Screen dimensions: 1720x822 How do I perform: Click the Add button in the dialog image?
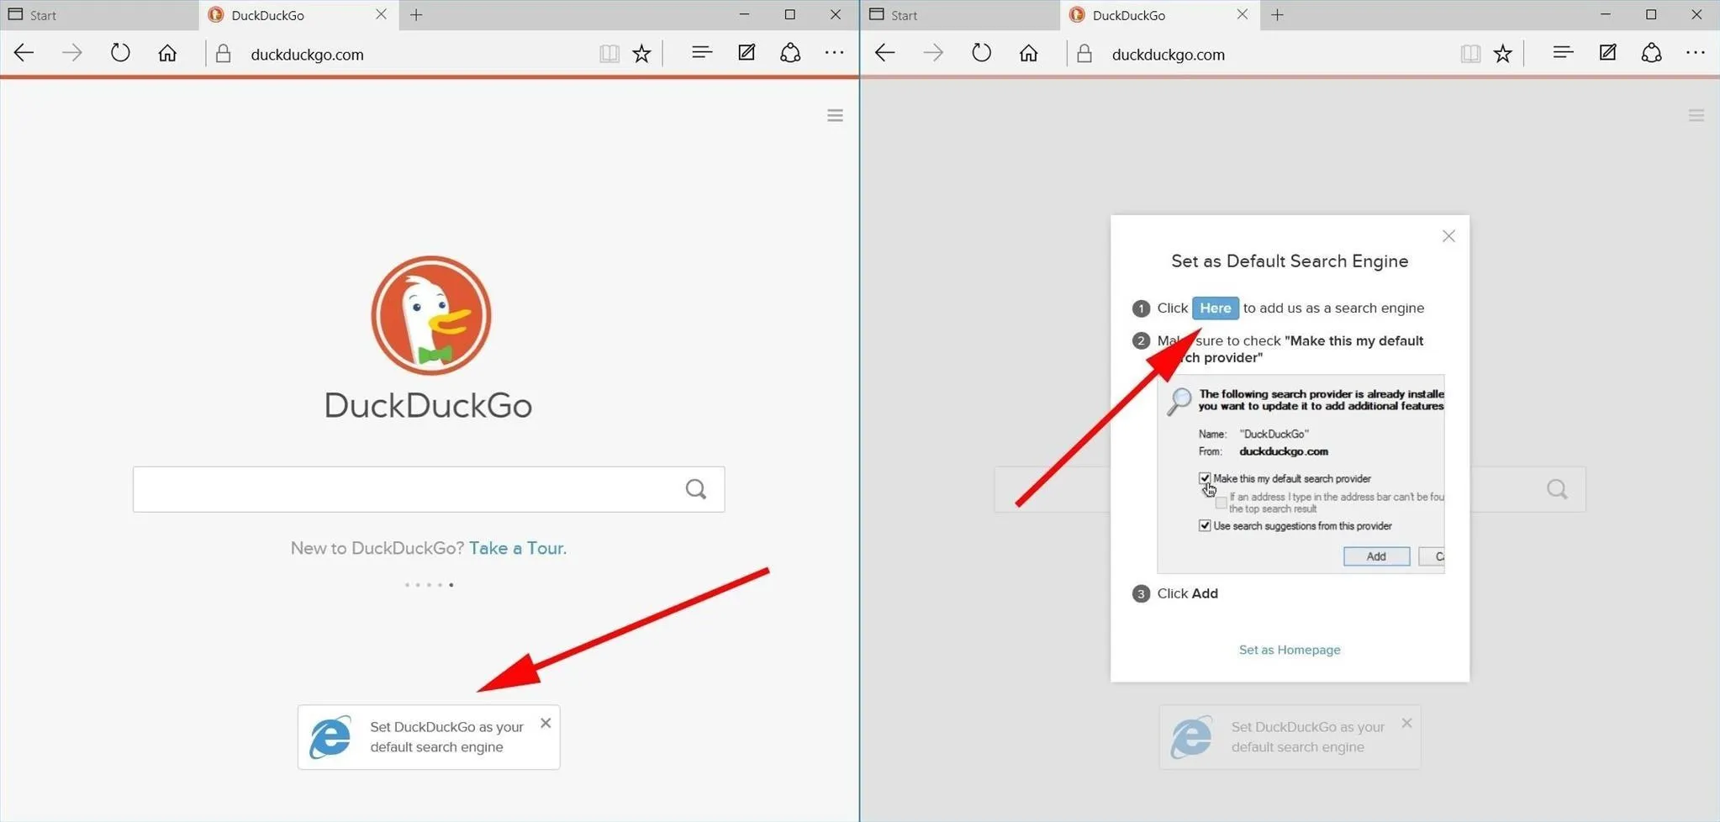tap(1376, 556)
